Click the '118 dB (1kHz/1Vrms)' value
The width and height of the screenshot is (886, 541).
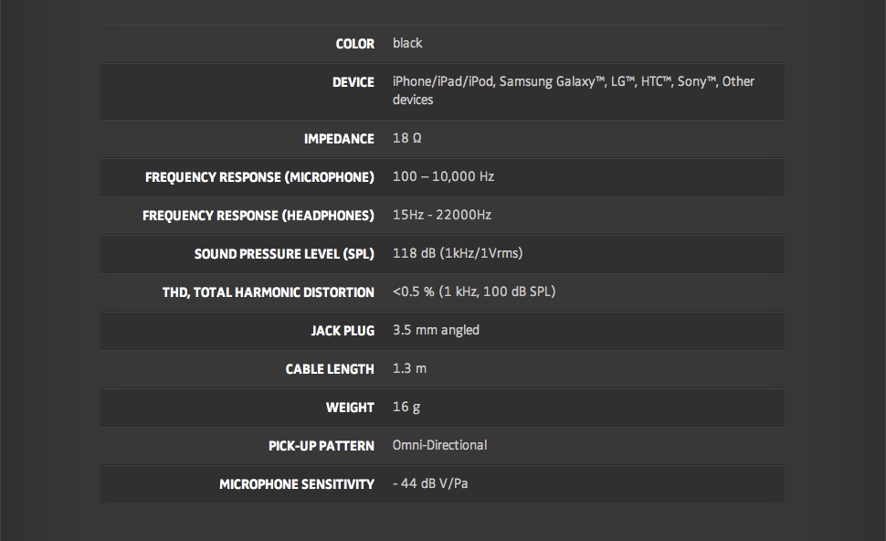(458, 253)
